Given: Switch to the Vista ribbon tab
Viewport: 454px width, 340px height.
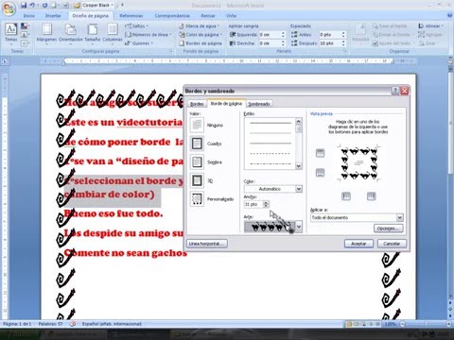Looking at the screenshot, I should click(231, 15).
